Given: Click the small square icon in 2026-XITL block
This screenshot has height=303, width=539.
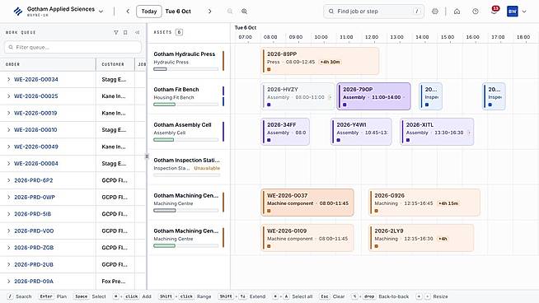Looking at the screenshot, I should point(408,140).
